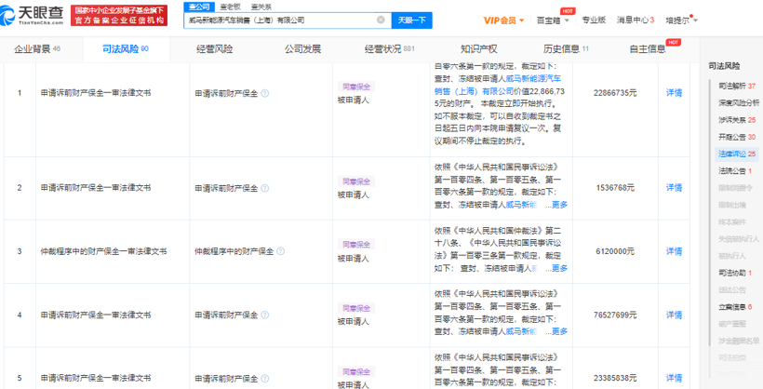Click 仲裁程序中的财产保全一审法律文书 title
Screen dimensions: 763x389
pyautogui.click(x=103, y=251)
